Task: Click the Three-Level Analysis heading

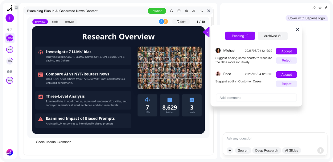Action: coord(65,96)
